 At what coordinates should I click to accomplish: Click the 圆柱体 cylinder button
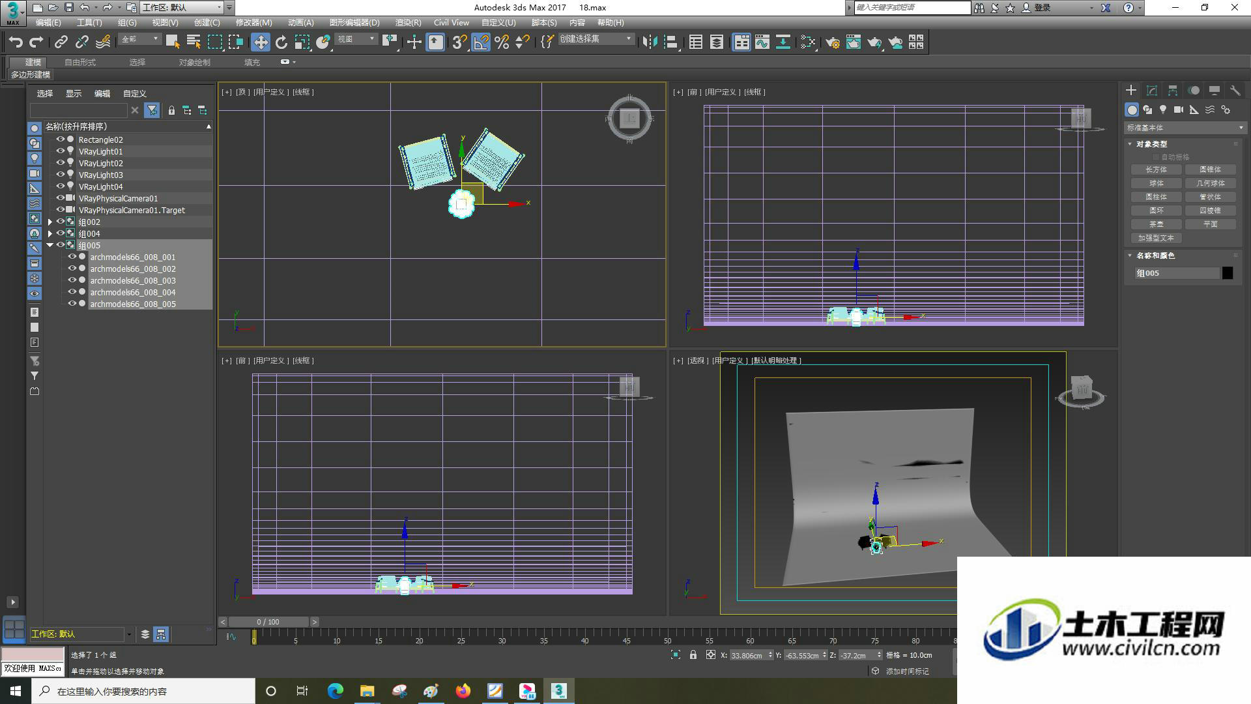click(1157, 197)
